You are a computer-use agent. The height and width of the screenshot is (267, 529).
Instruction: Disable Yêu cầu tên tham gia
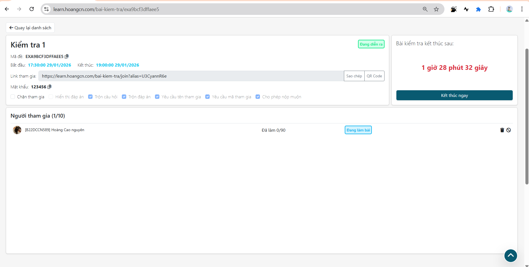click(x=157, y=97)
